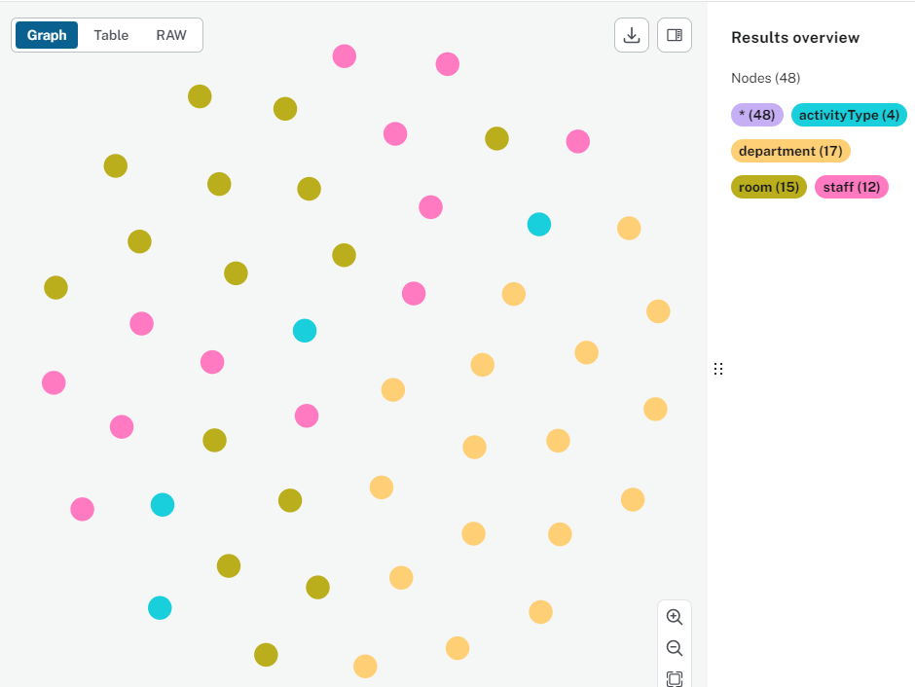915x687 pixels.
Task: Click the Nodes (48) heading
Action: [766, 78]
